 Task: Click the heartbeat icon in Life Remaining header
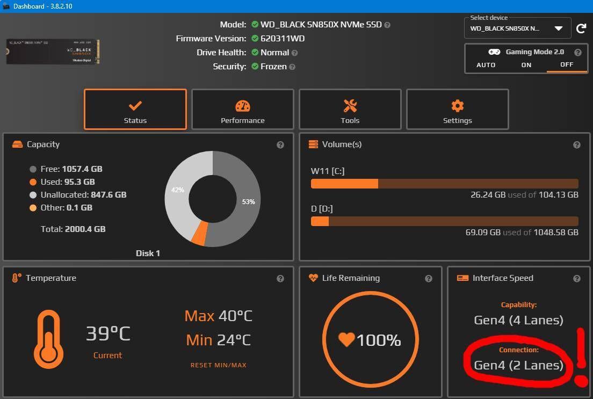click(313, 278)
